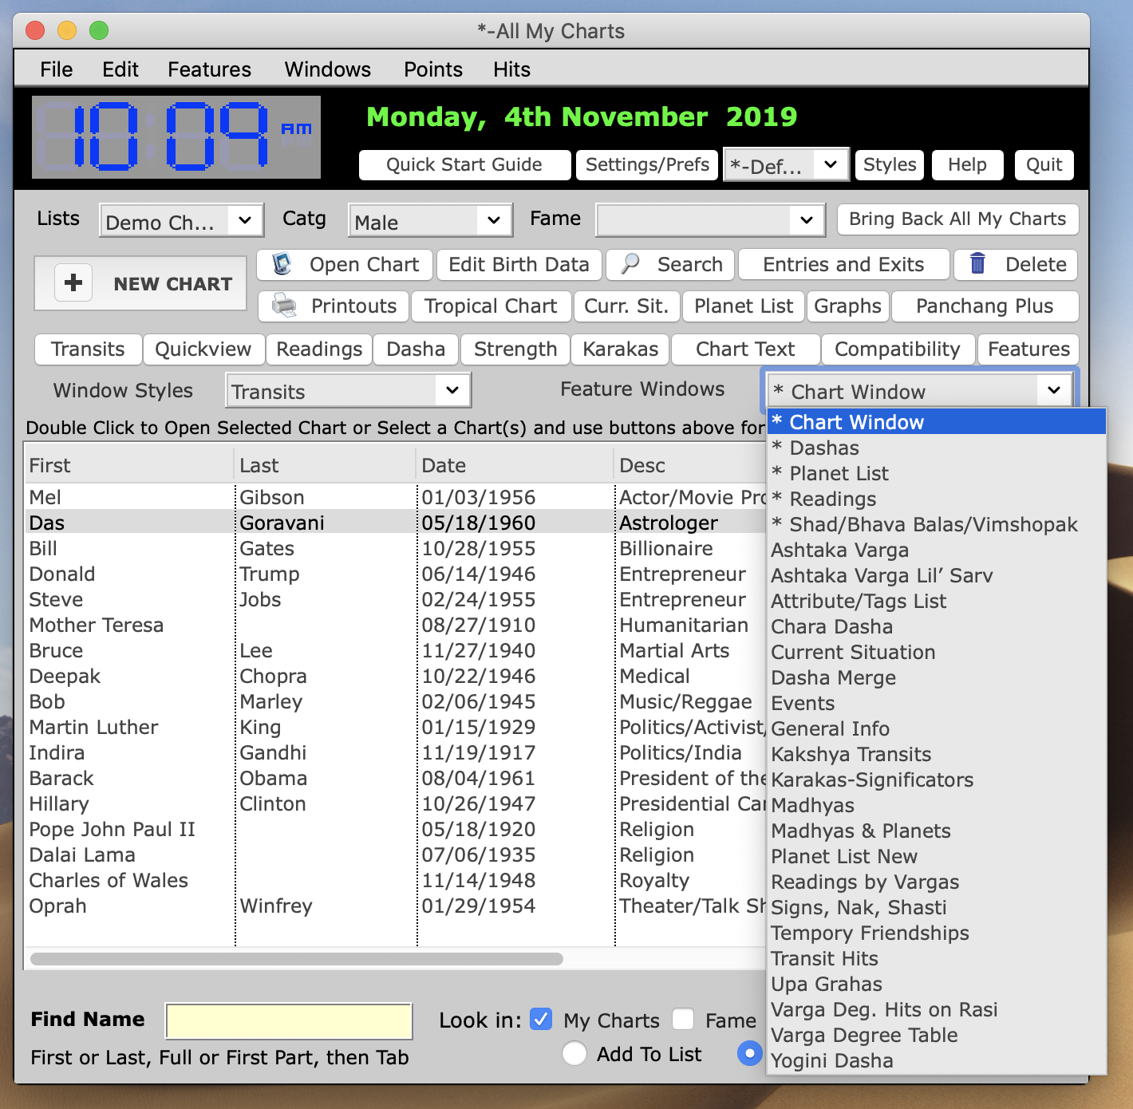Enable the Fame look-in checkbox
Image resolution: width=1133 pixels, height=1109 pixels.
pos(683,1019)
